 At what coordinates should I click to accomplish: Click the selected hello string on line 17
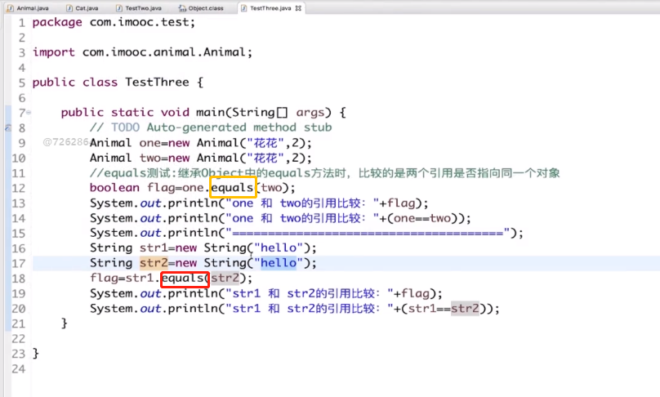(279, 263)
